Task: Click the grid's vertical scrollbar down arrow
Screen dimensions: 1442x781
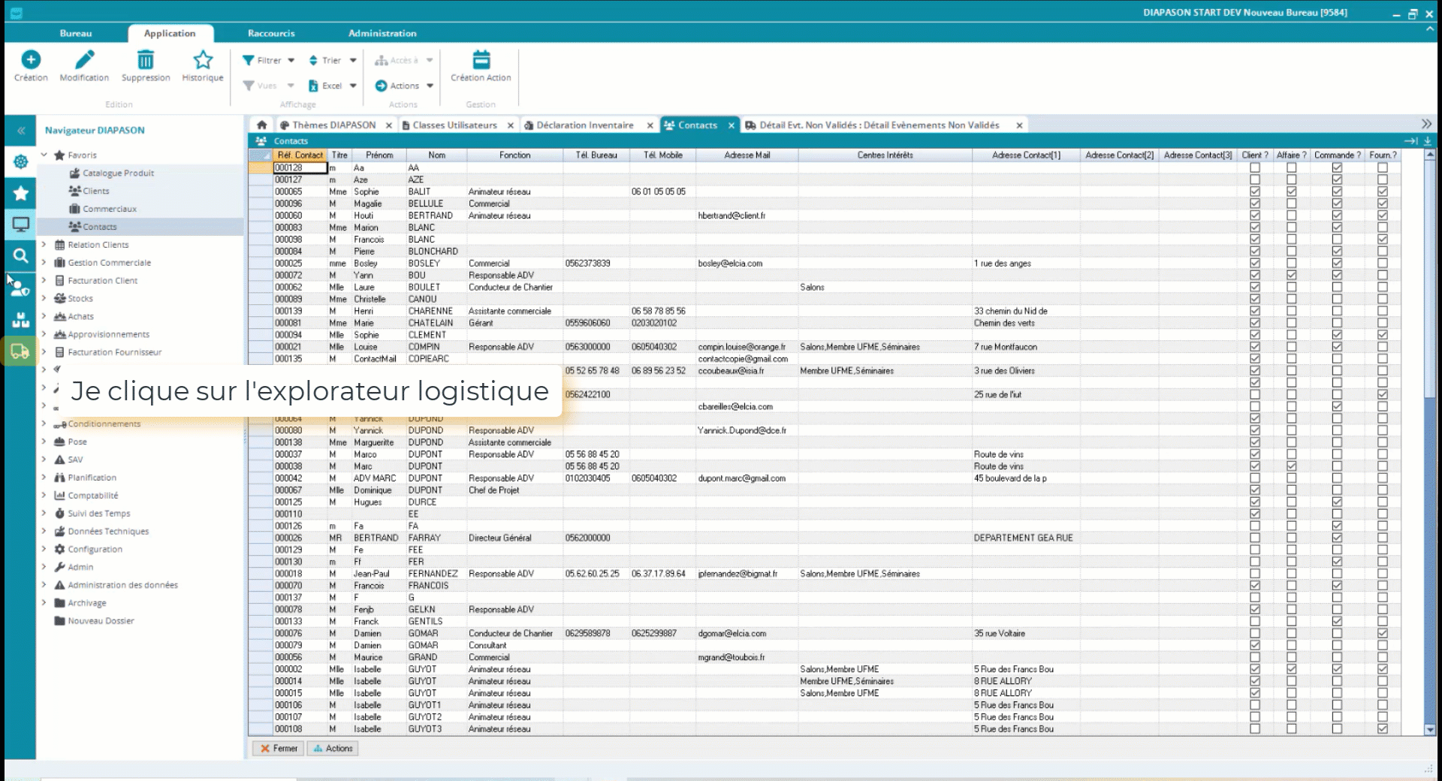Action: coord(1429,729)
